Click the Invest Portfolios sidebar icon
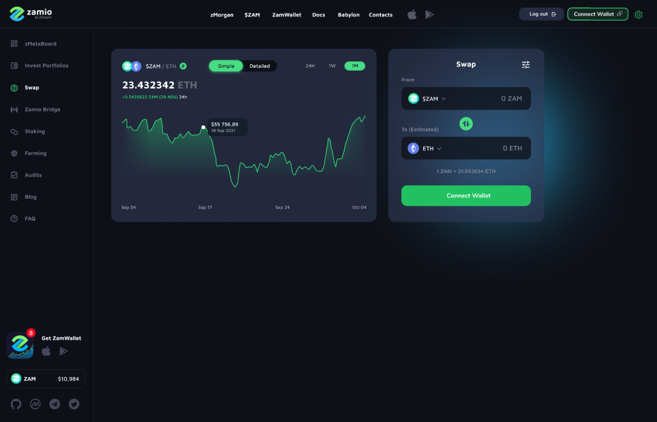 tap(15, 65)
